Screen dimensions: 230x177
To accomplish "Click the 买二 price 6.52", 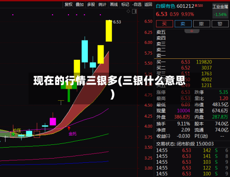I will 185,68.
